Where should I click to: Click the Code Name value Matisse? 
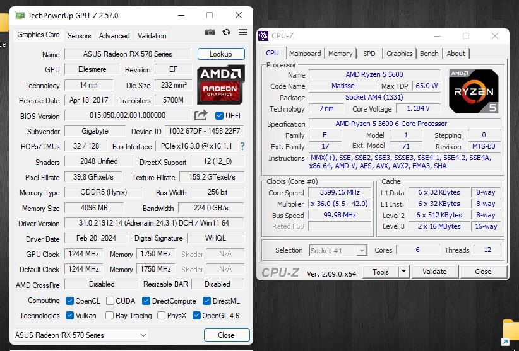343,86
